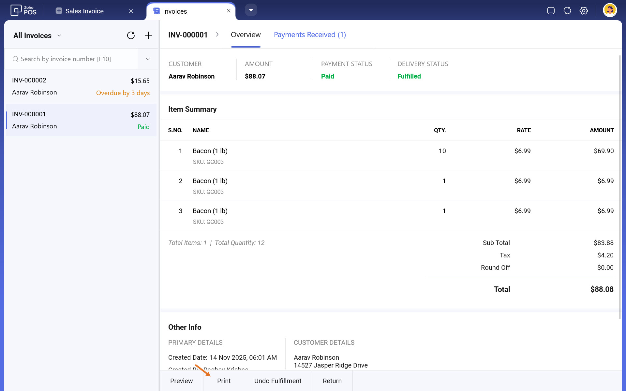Click the sync icon in top bar
Viewport: 626px width, 391px height.
tap(567, 11)
